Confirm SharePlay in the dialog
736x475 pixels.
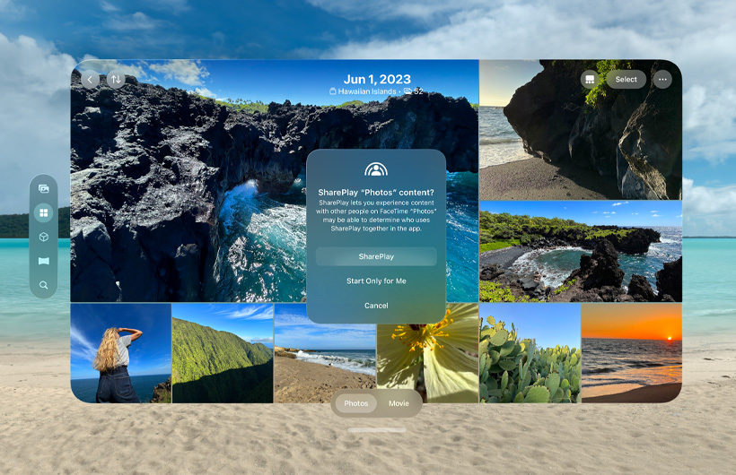(376, 256)
